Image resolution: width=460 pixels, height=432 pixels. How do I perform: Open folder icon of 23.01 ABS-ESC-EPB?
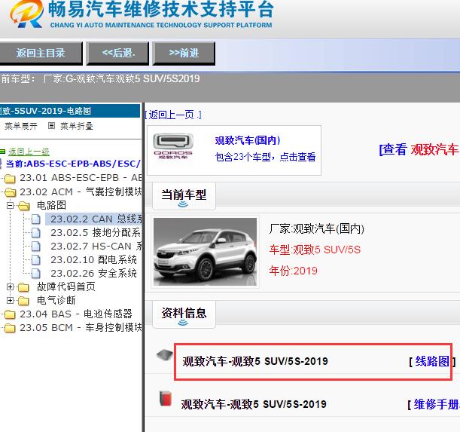(10, 178)
